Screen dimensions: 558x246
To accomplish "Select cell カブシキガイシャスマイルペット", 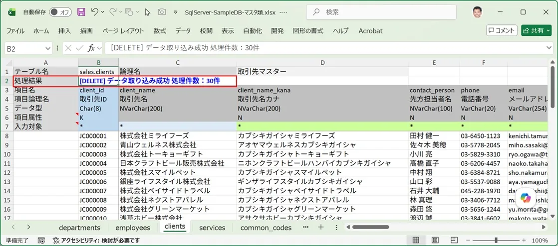I will pos(322,172).
